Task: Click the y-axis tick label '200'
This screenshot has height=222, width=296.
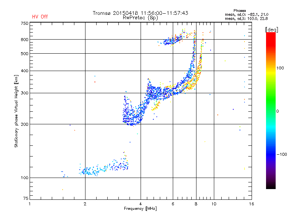Action: (24, 124)
